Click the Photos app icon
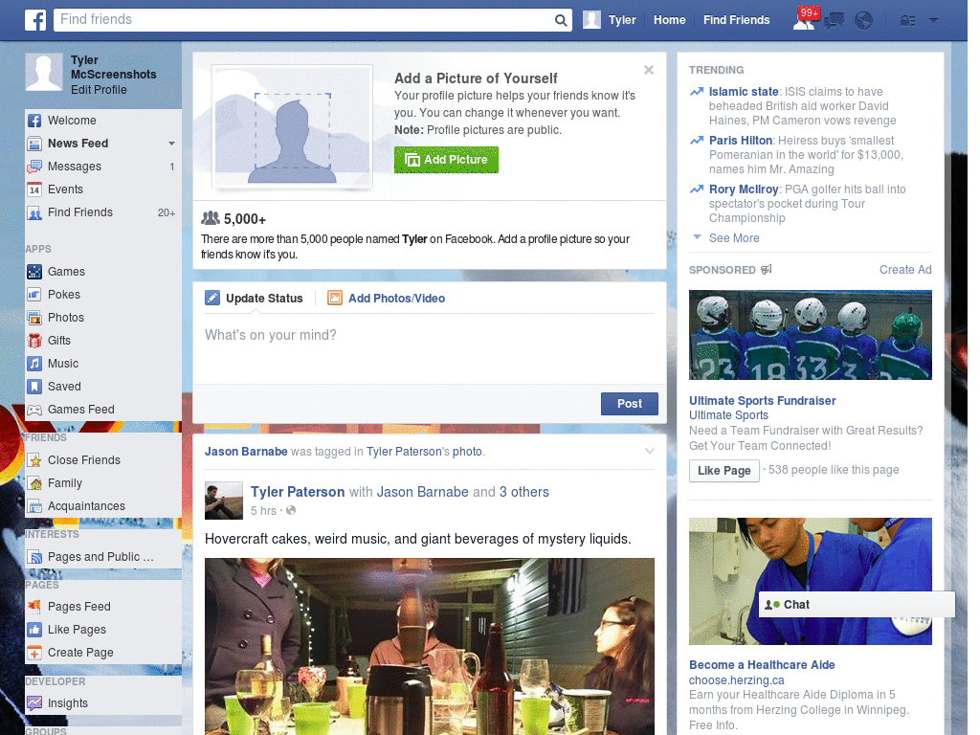This screenshot has width=980, height=735. [x=34, y=318]
